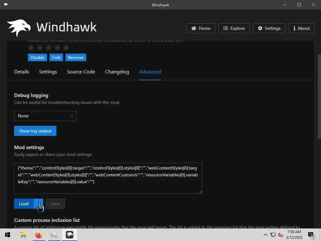Click the Windhawk title bar icon

(x=6, y=5)
